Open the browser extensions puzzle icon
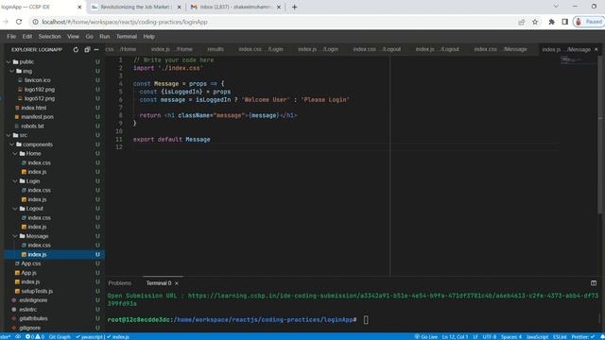605x340 pixels. (x=551, y=22)
